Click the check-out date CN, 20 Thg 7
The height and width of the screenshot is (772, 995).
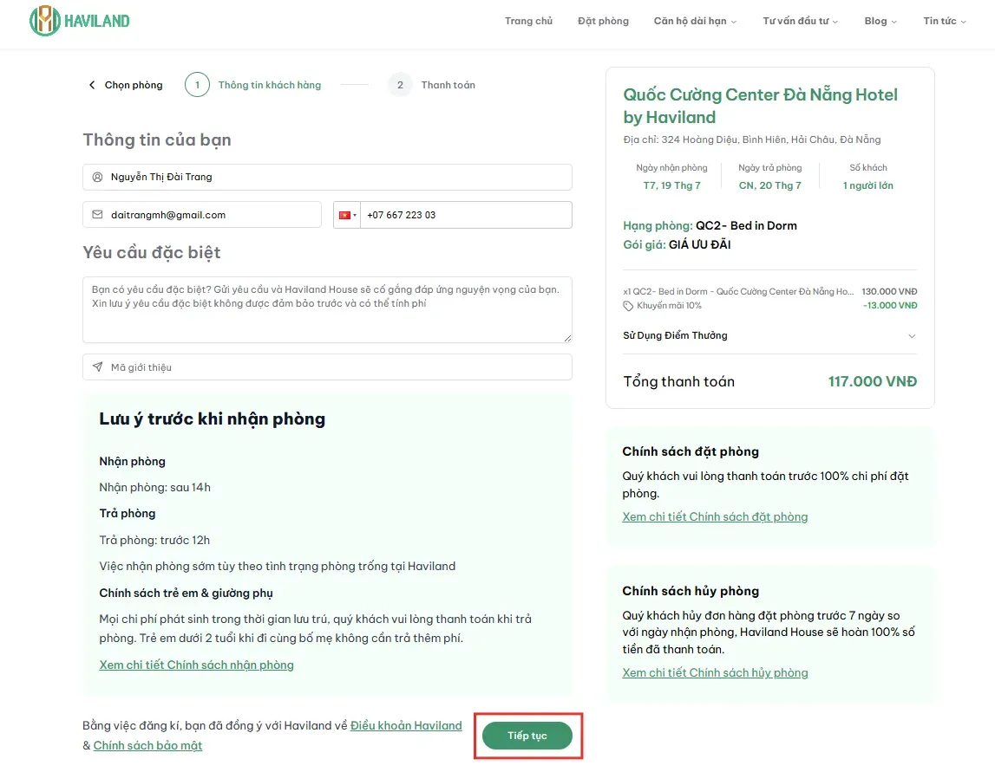[x=769, y=185]
